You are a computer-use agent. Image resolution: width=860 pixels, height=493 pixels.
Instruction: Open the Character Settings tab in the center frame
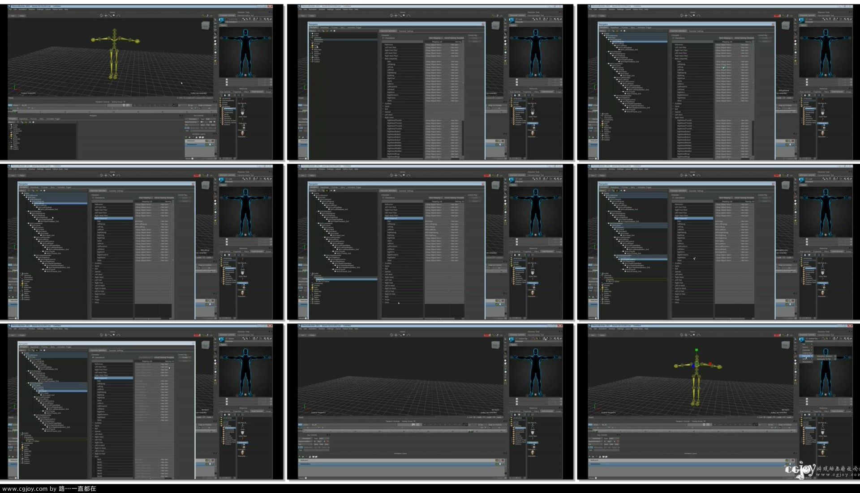(x=407, y=191)
